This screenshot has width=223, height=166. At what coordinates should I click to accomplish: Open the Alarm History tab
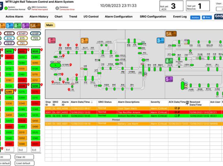[x=39, y=16]
